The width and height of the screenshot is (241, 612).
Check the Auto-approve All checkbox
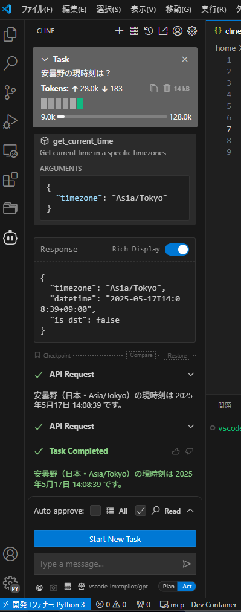95,511
